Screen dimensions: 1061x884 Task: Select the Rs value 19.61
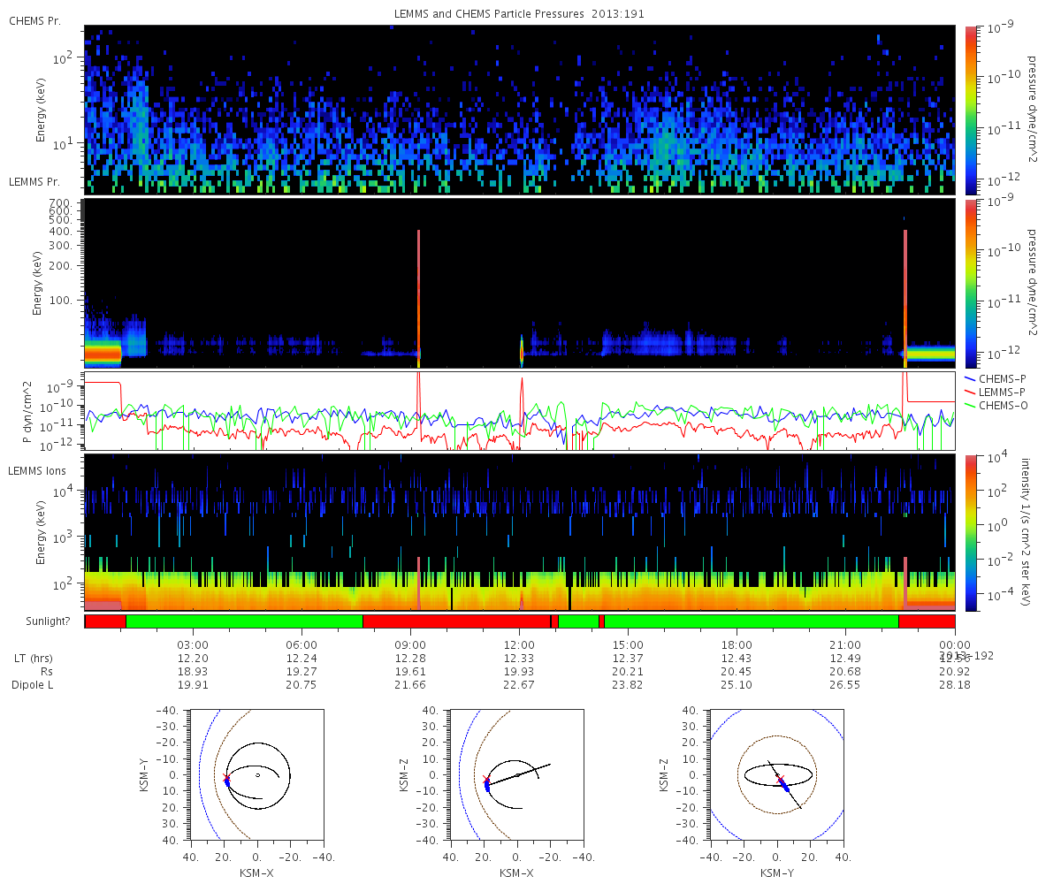[411, 672]
